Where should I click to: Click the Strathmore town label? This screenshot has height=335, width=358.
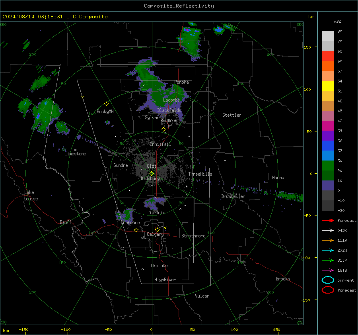[193, 236]
